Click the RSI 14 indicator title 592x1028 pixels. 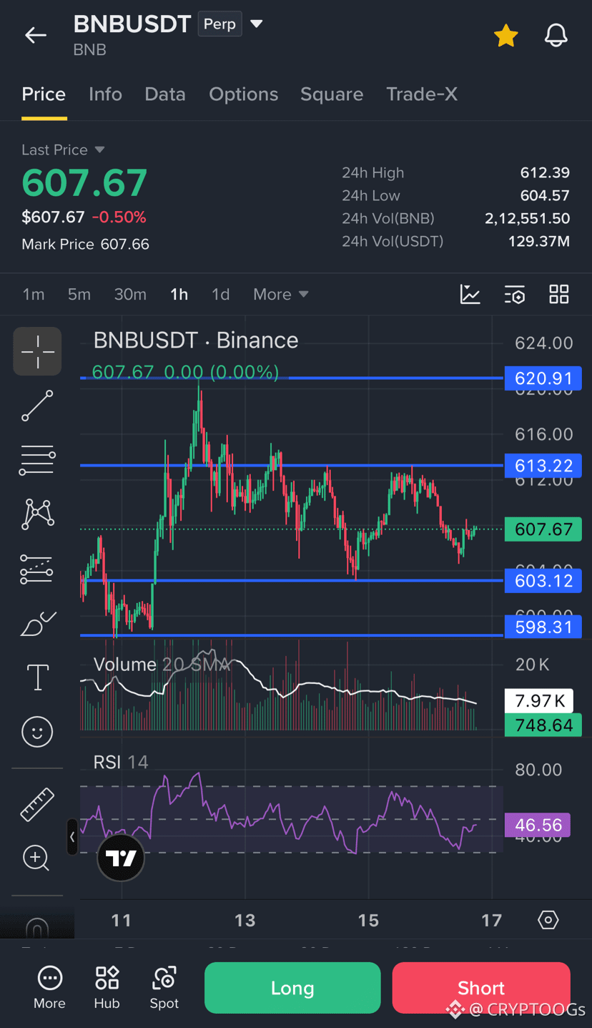[x=121, y=763]
